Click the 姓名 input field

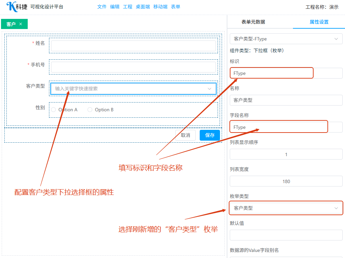(133, 46)
